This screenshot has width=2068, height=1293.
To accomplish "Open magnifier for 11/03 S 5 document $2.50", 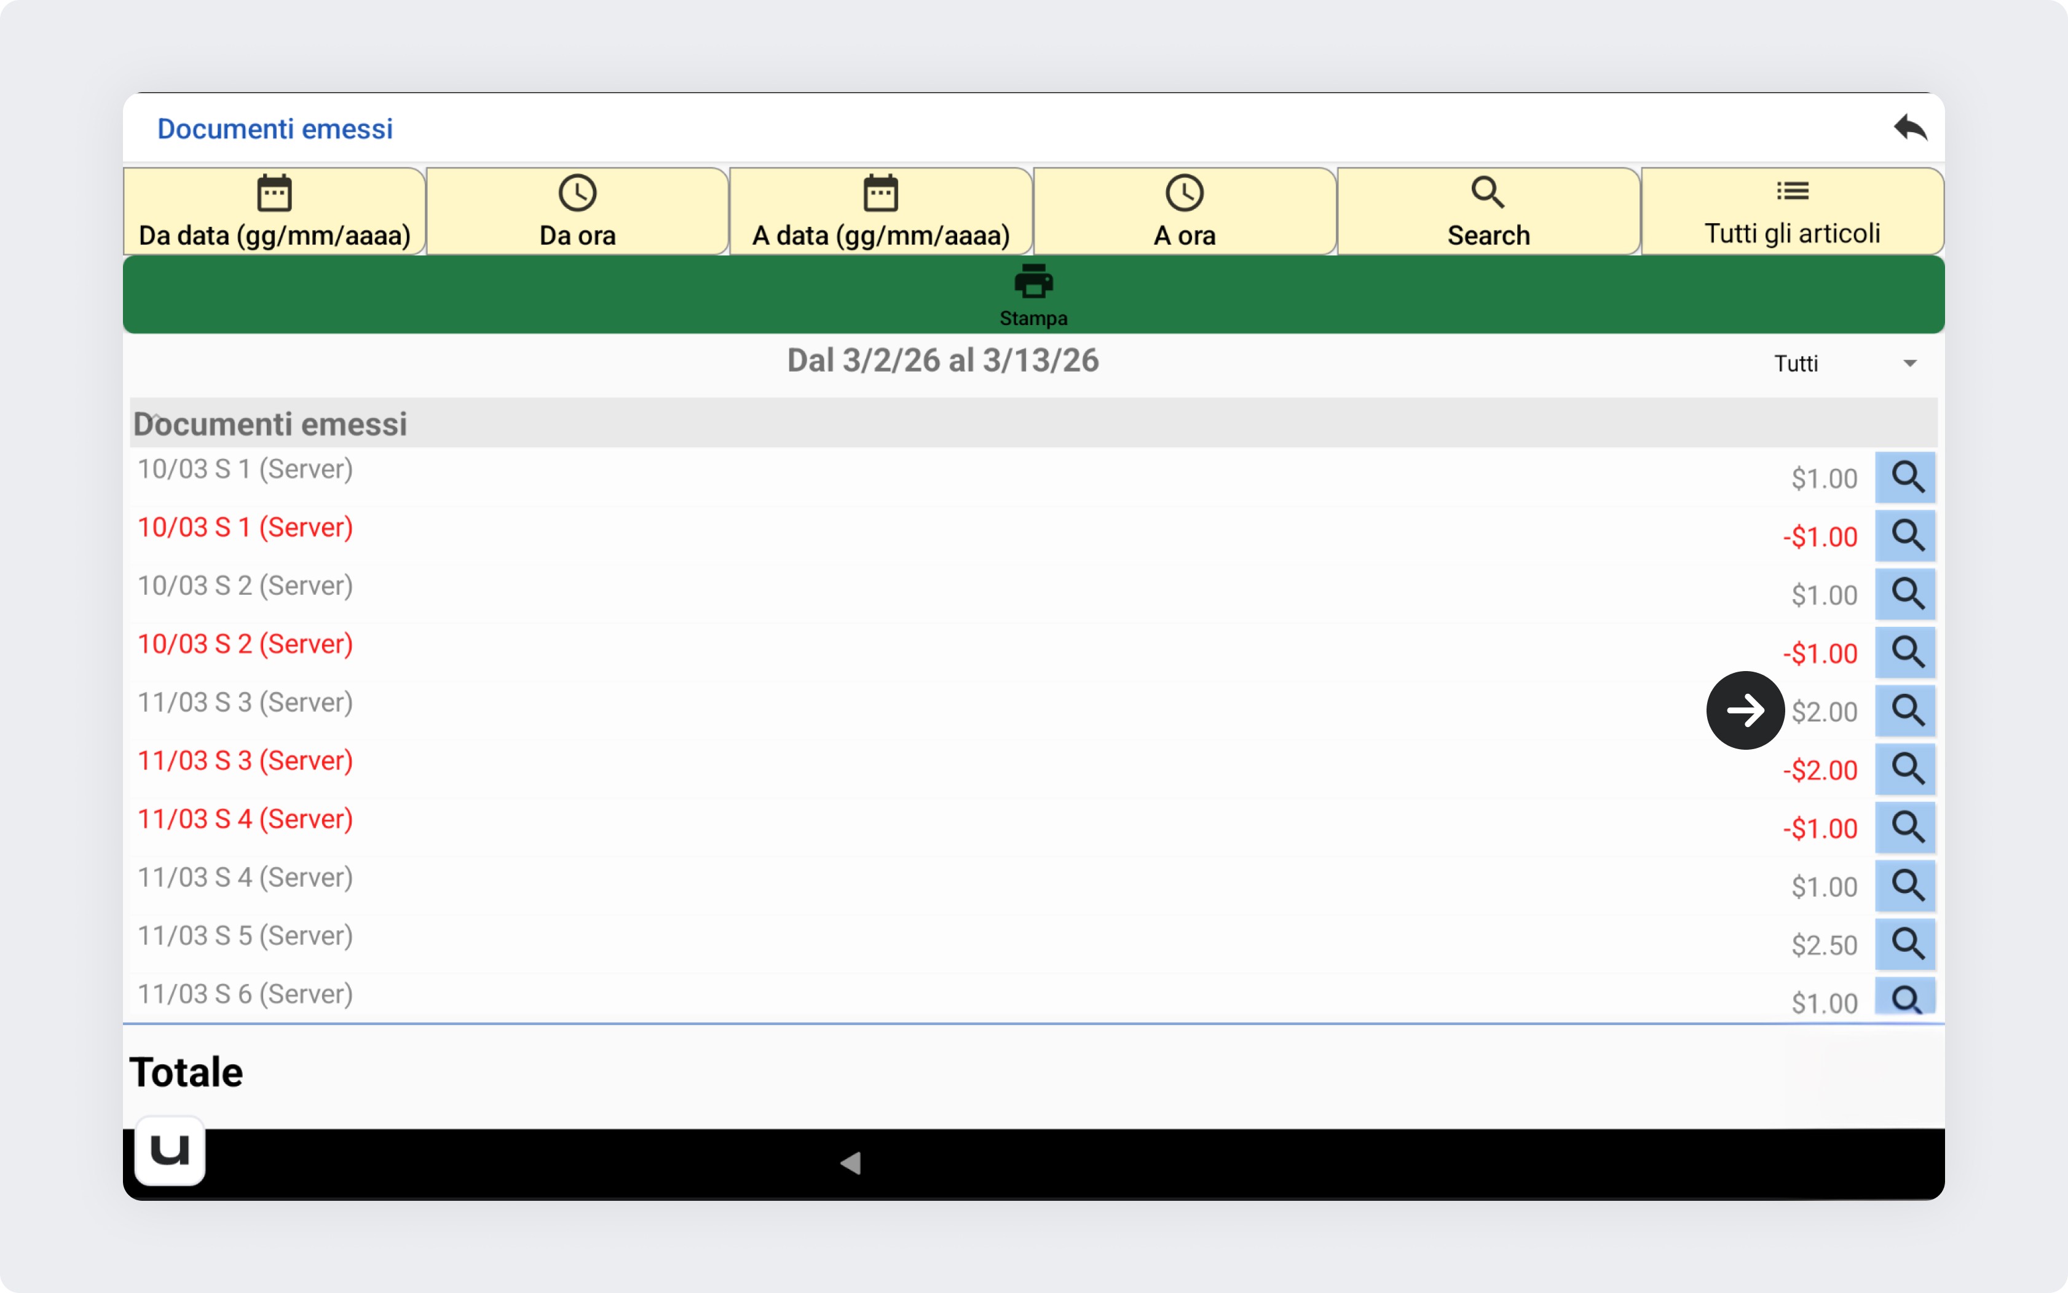I will point(1904,943).
